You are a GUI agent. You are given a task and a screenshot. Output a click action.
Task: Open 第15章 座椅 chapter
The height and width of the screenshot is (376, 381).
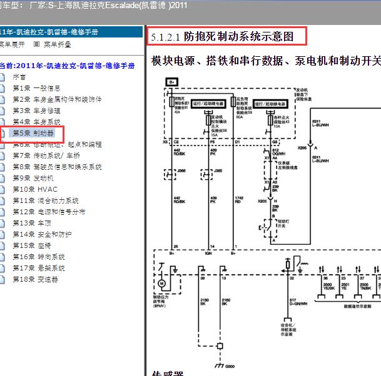click(x=32, y=245)
